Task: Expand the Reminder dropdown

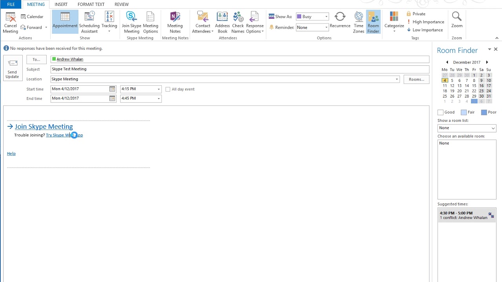Action: pos(326,27)
